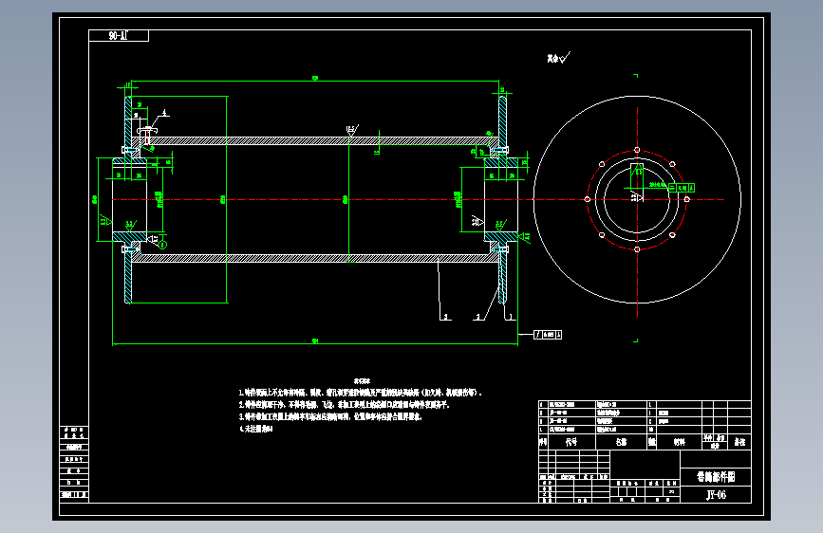This screenshot has height=533, width=823.
Task: Click the overall length dimension below the drum
Action: (x=315, y=341)
